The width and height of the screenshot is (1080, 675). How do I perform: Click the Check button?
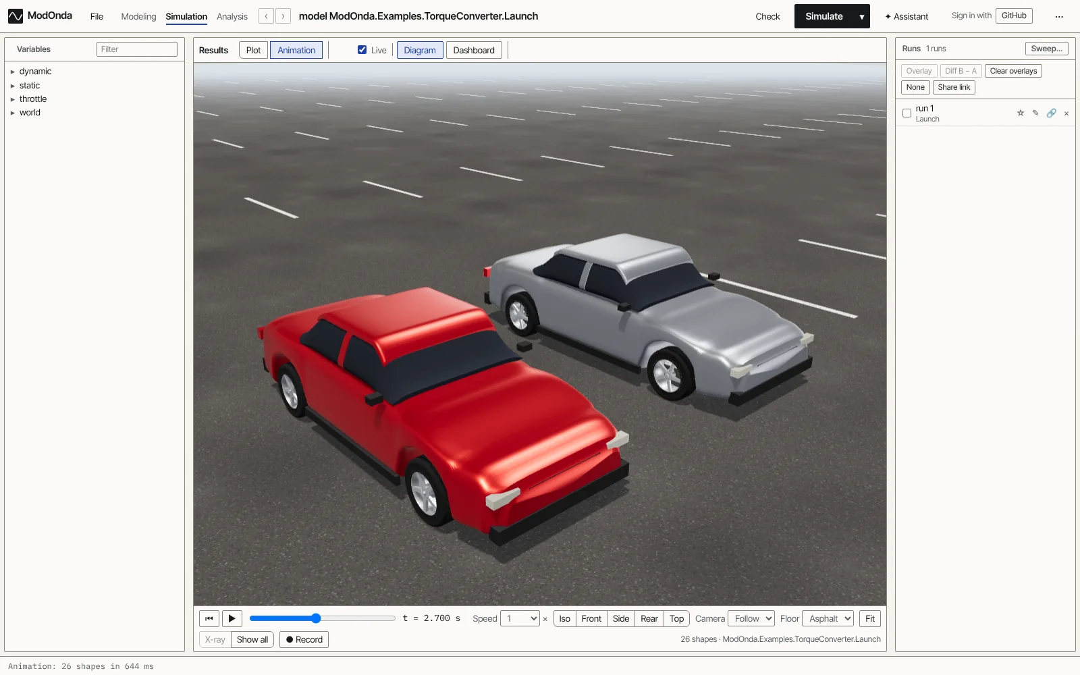(767, 16)
